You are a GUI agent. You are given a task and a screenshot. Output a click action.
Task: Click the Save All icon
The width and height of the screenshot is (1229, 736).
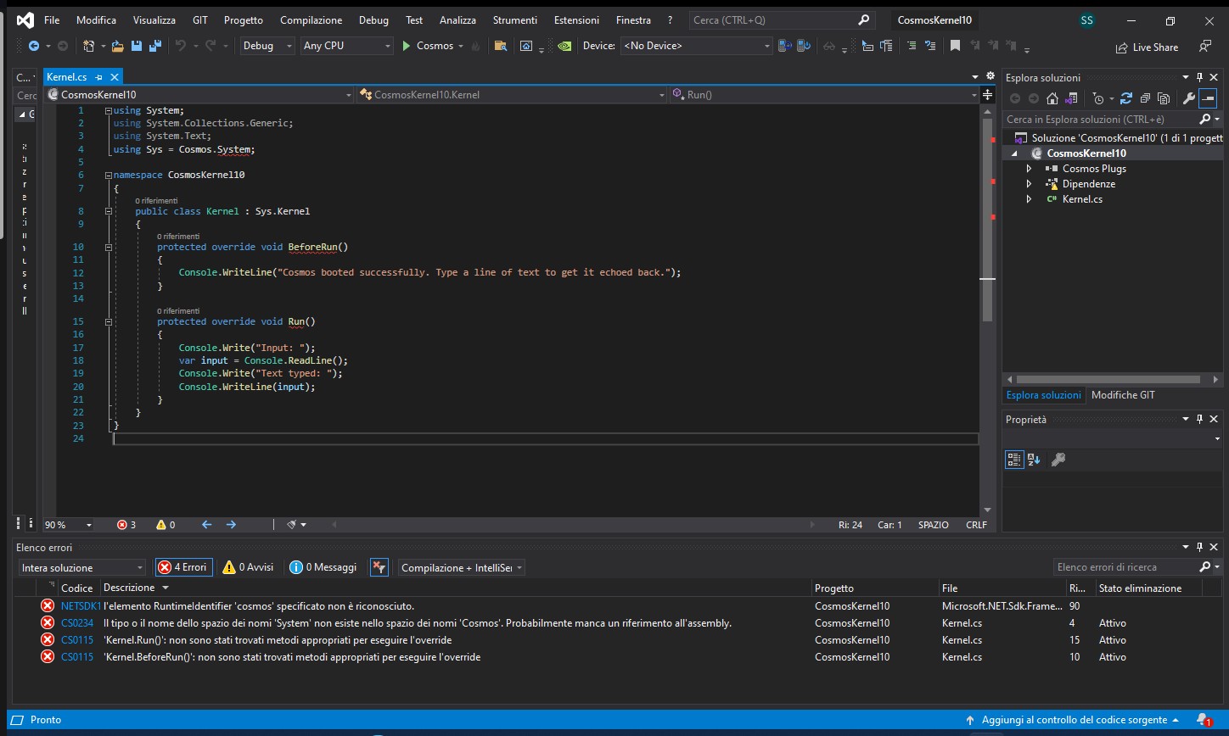point(155,46)
